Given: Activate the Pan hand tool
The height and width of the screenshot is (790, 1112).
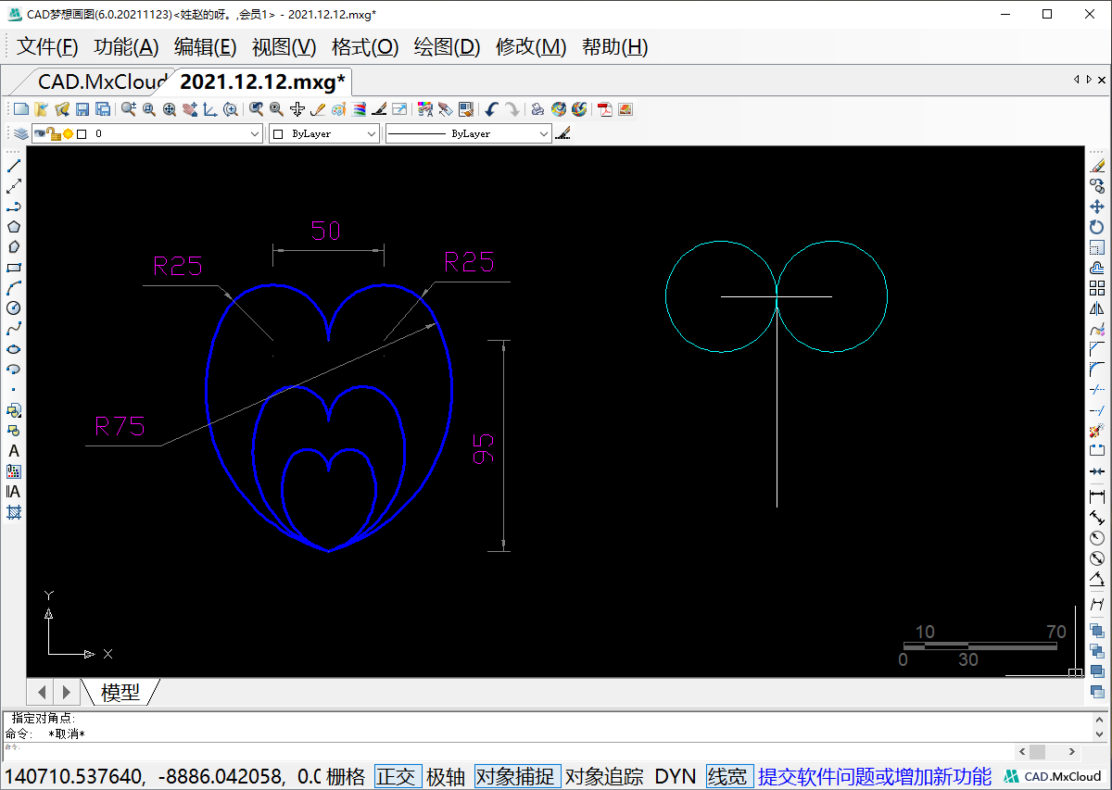Looking at the screenshot, I should point(190,109).
